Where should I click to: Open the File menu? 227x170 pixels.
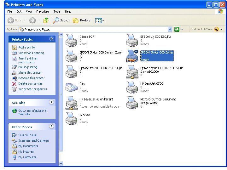[10, 12]
